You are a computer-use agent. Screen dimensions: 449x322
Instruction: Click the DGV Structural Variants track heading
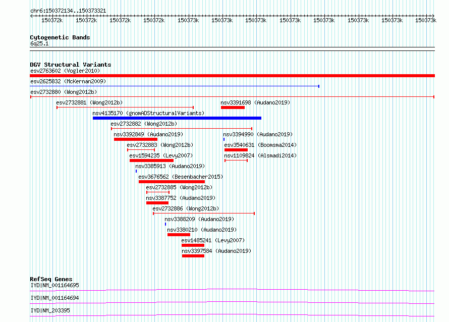[71, 65]
